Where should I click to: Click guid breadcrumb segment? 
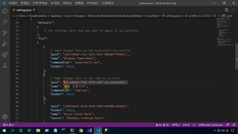tap(229, 16)
